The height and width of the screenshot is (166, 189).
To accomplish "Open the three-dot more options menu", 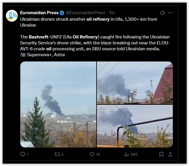I will (x=170, y=13).
